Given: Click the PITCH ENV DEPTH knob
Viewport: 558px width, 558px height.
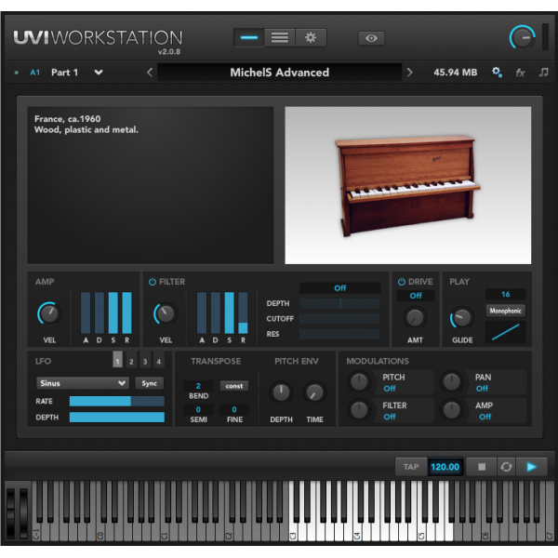Looking at the screenshot, I should pos(281,392).
